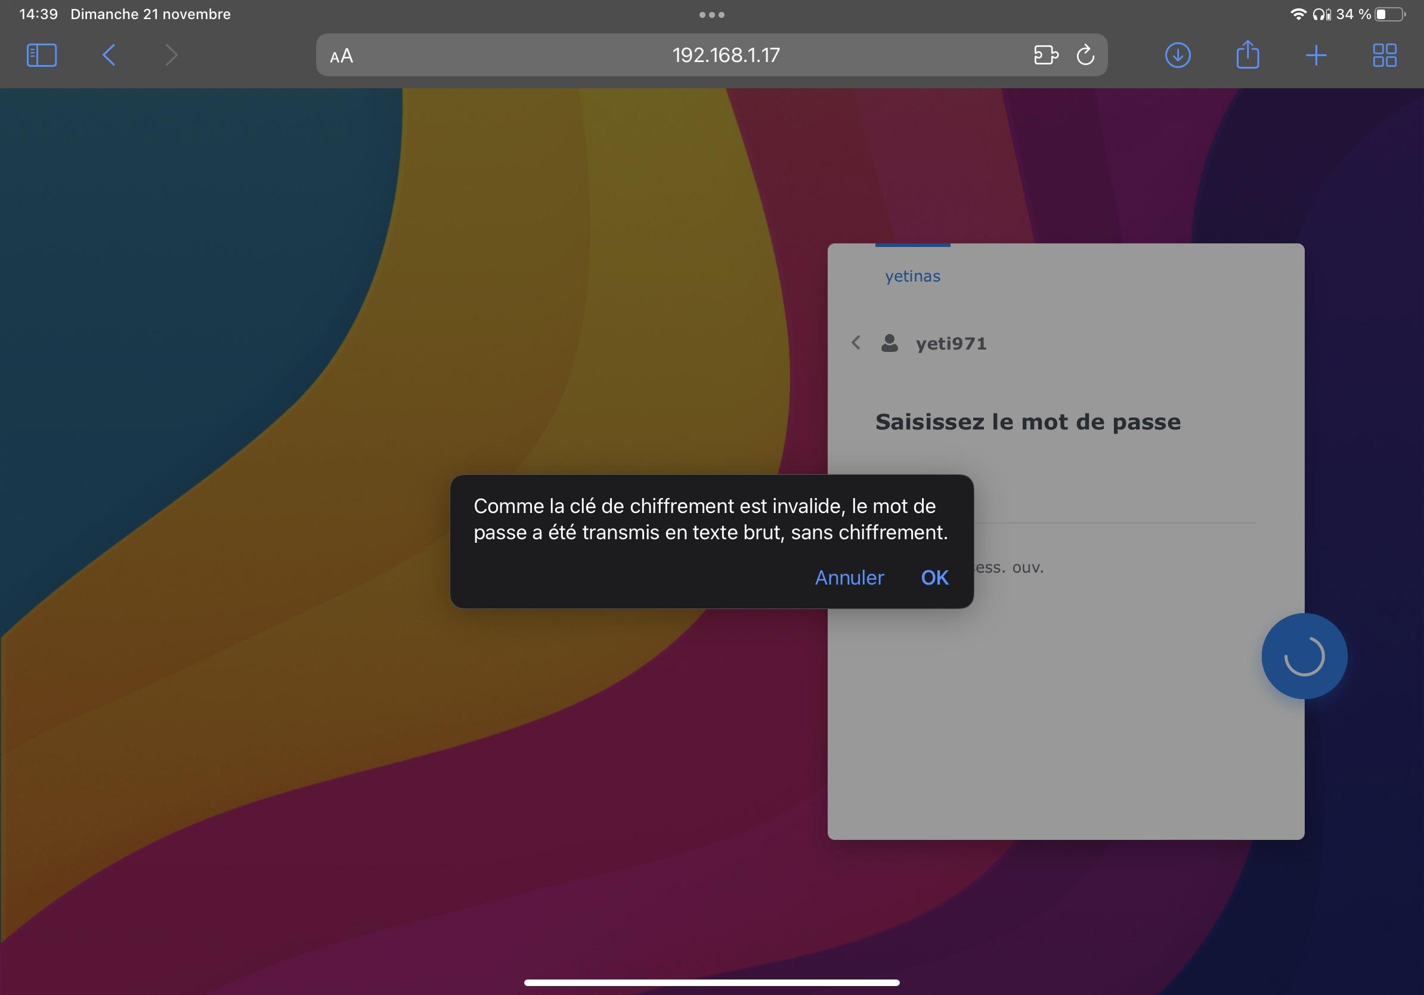Tap the battery indicator in status bar

(1390, 14)
